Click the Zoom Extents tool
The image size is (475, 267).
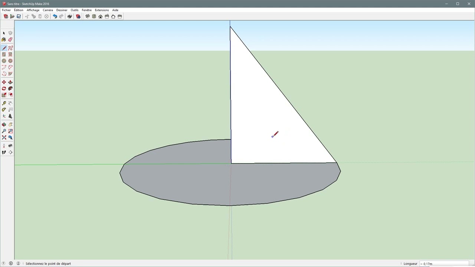tap(4, 138)
